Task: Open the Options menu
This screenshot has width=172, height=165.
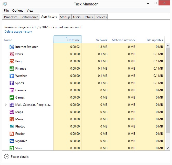Action: point(18,11)
